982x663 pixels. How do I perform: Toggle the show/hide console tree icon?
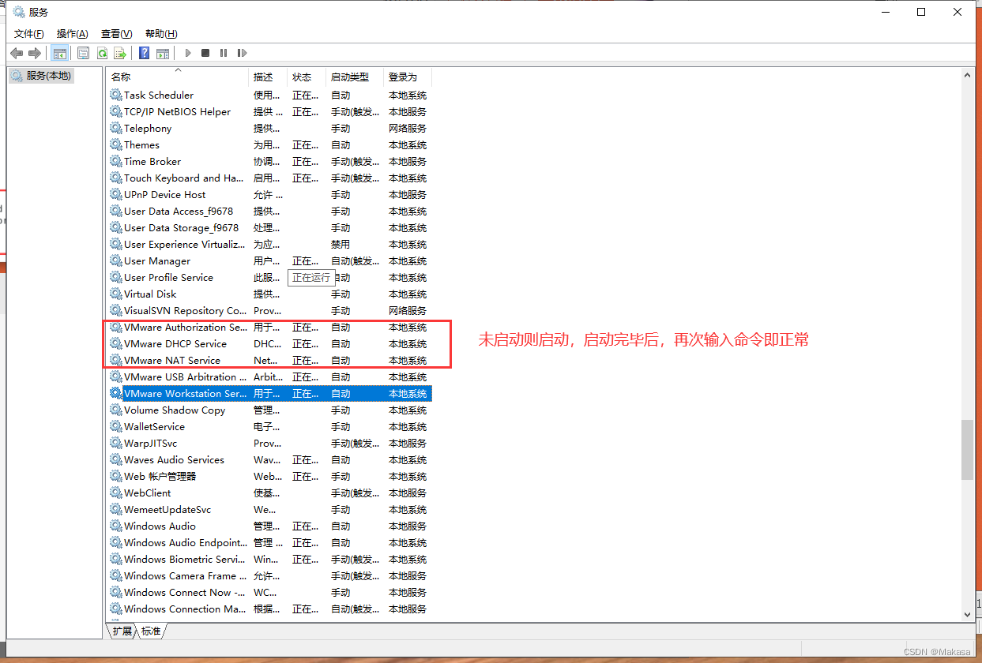[x=59, y=53]
